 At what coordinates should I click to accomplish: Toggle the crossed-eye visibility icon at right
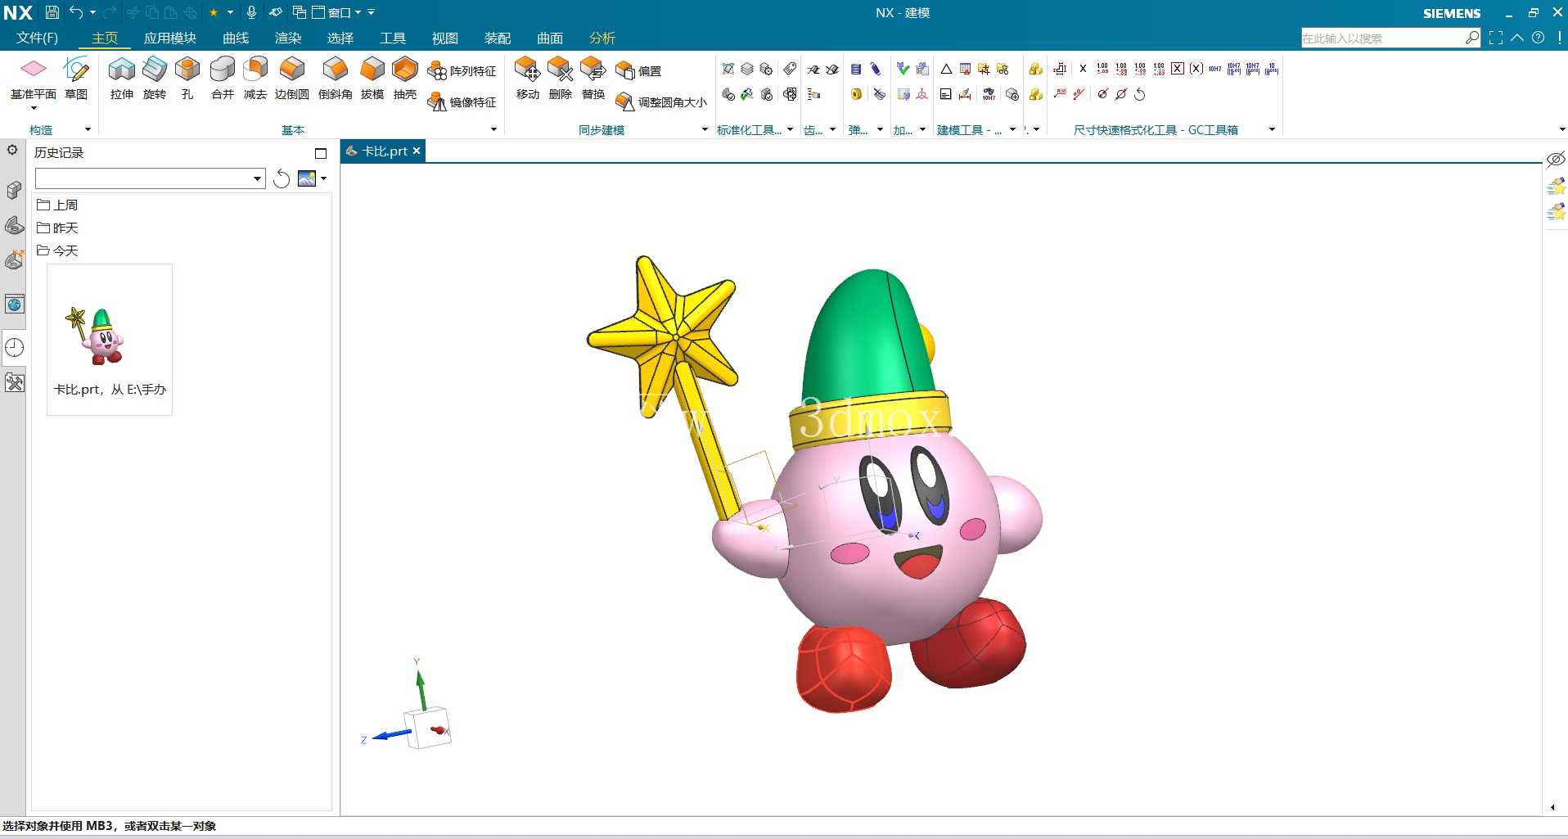[1556, 159]
